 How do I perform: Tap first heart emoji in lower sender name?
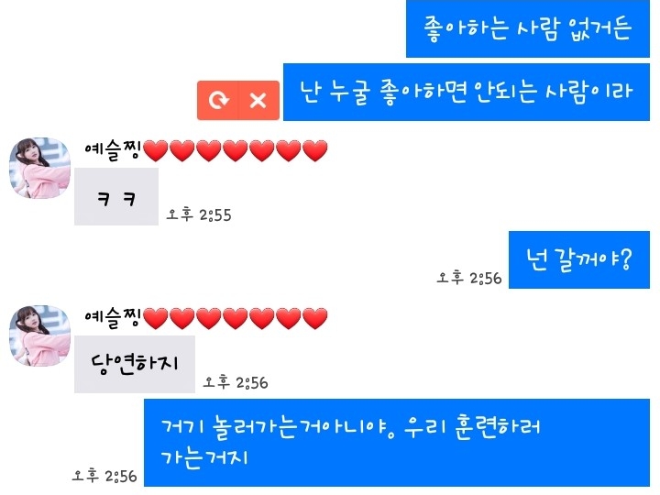pyautogui.click(x=156, y=319)
